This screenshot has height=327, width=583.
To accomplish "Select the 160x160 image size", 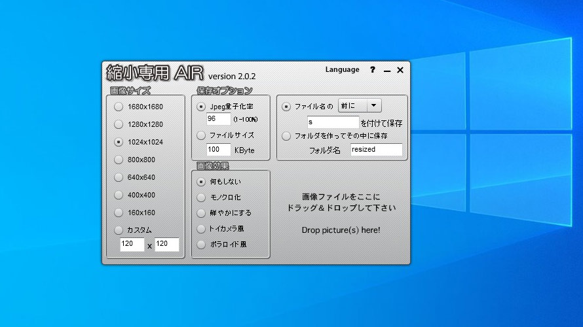I will tap(118, 213).
